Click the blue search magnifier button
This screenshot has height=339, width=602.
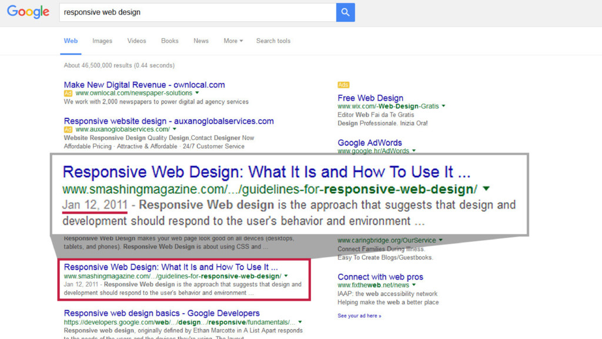(x=345, y=12)
